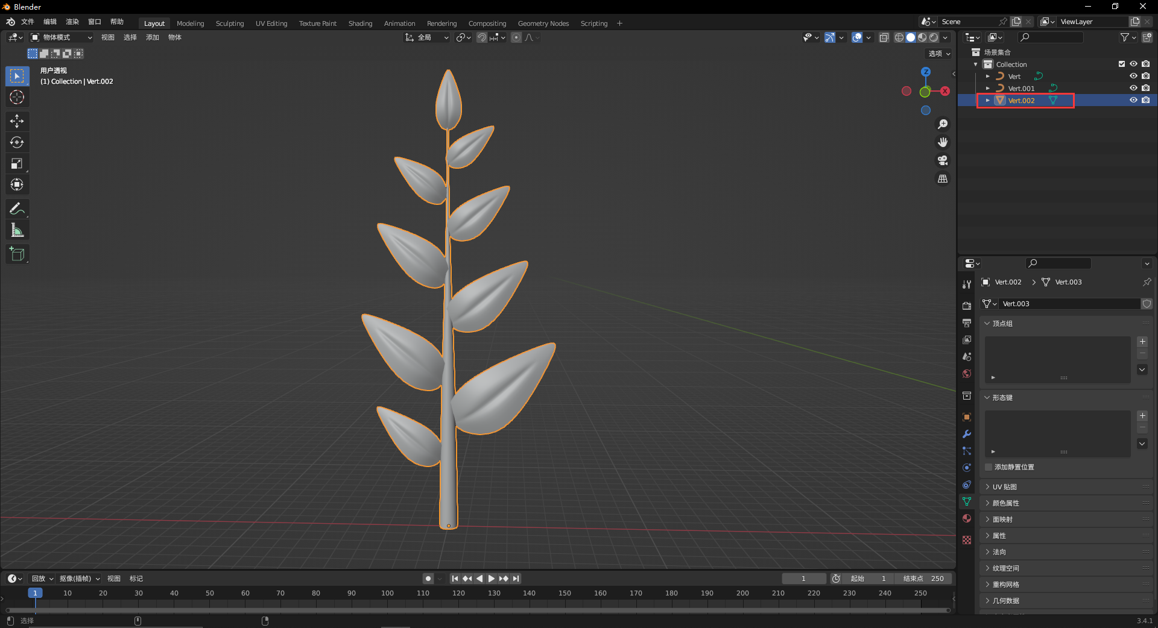Viewport: 1158px width, 628px height.
Task: Uncheck Collection exclude-from-view-layer checkbox
Action: [x=1121, y=64]
